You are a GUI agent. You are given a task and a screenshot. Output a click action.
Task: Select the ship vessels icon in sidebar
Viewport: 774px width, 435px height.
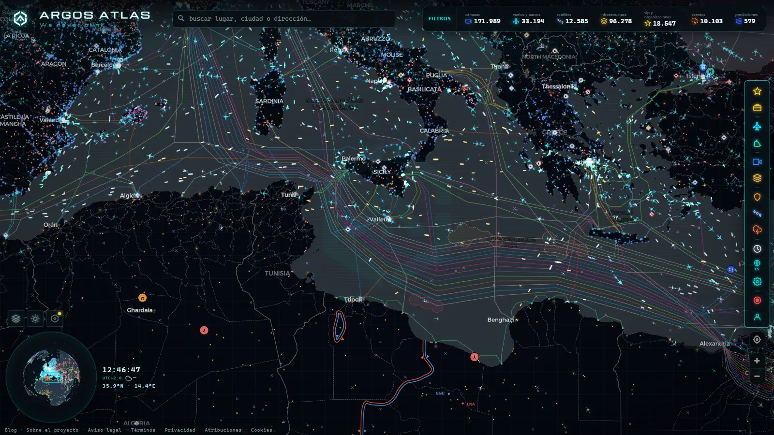point(757,144)
